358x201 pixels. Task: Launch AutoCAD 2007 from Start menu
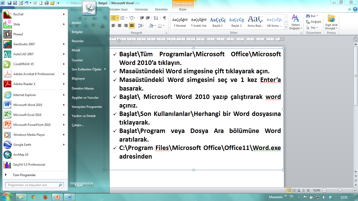(34, 54)
